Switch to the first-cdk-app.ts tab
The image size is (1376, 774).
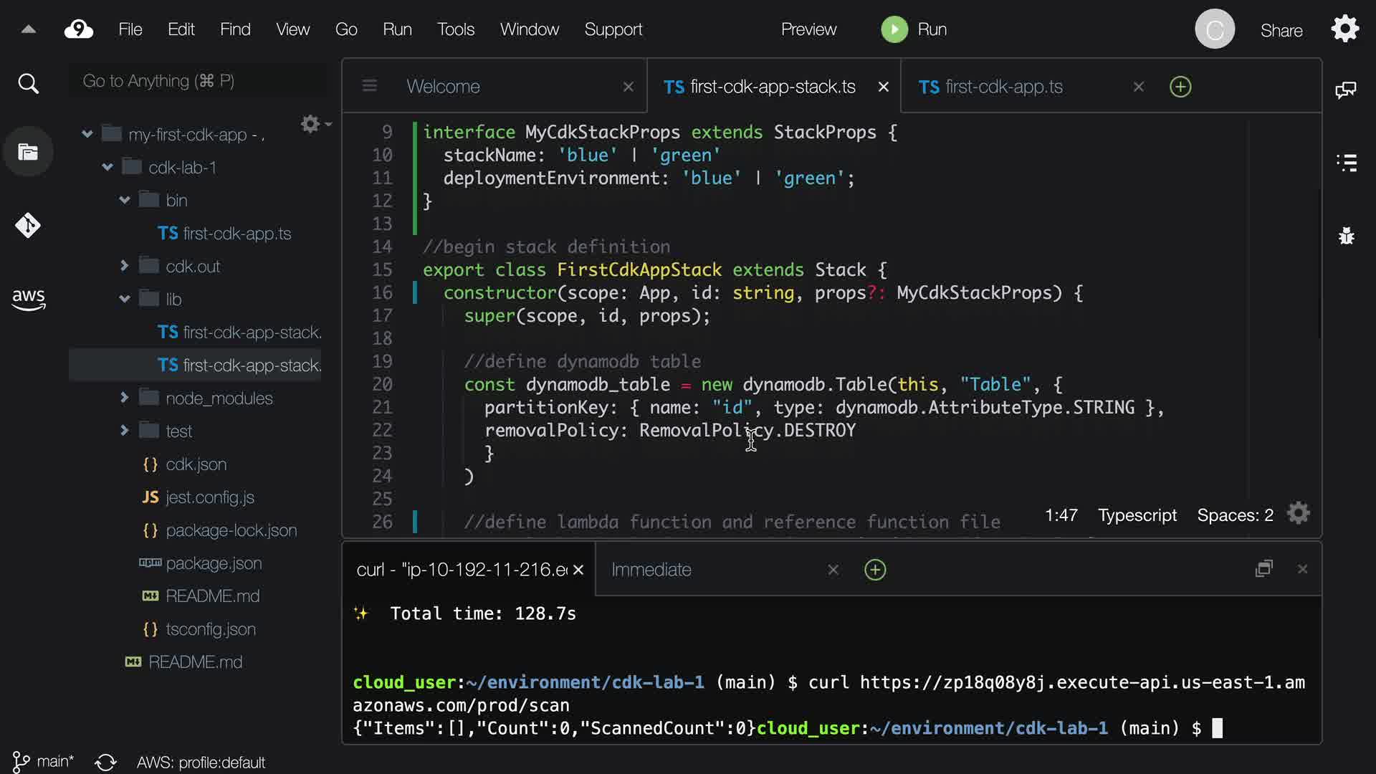1003,87
